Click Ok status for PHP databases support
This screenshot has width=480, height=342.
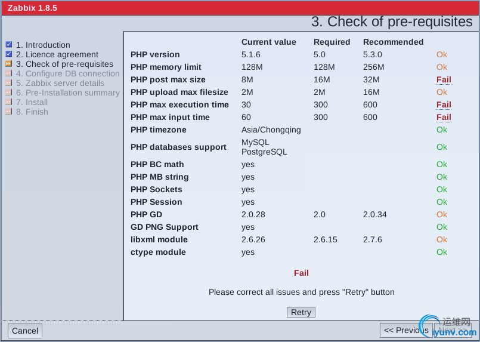pos(442,147)
